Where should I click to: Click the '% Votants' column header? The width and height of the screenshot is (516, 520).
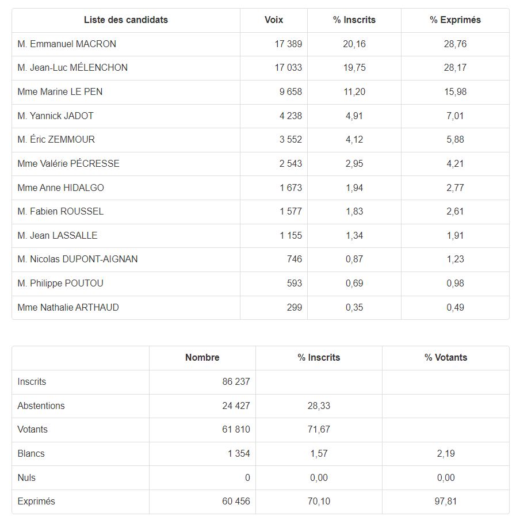click(446, 358)
